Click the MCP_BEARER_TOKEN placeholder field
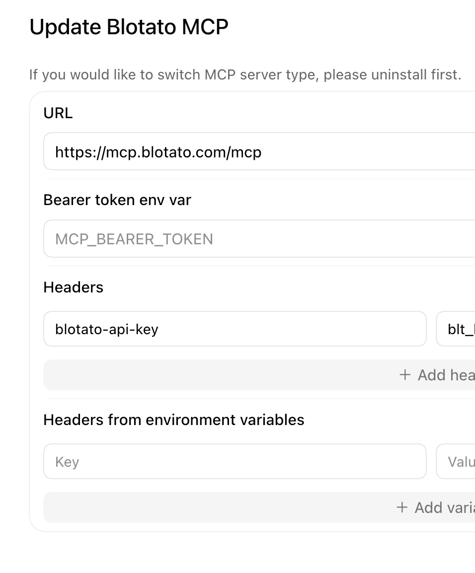Image resolution: width=475 pixels, height=573 pixels. click(x=259, y=239)
